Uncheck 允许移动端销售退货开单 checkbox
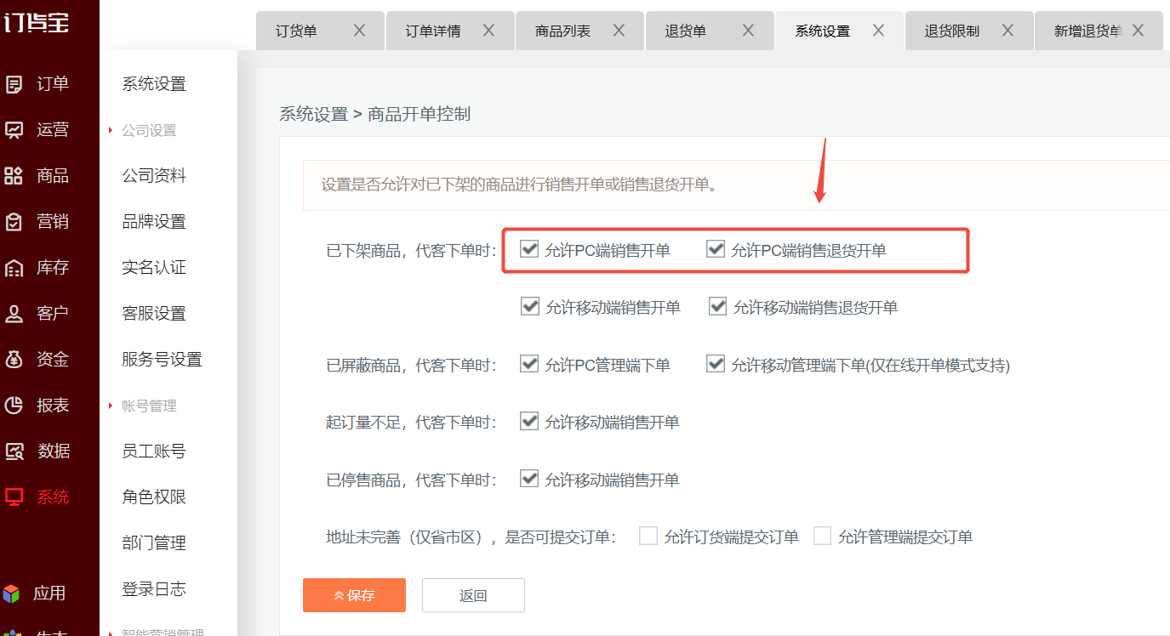This screenshot has height=636, width=1170. point(717,306)
